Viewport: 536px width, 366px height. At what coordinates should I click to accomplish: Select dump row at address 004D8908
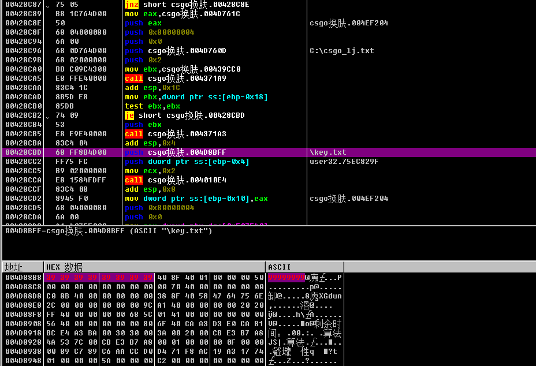(x=173, y=324)
